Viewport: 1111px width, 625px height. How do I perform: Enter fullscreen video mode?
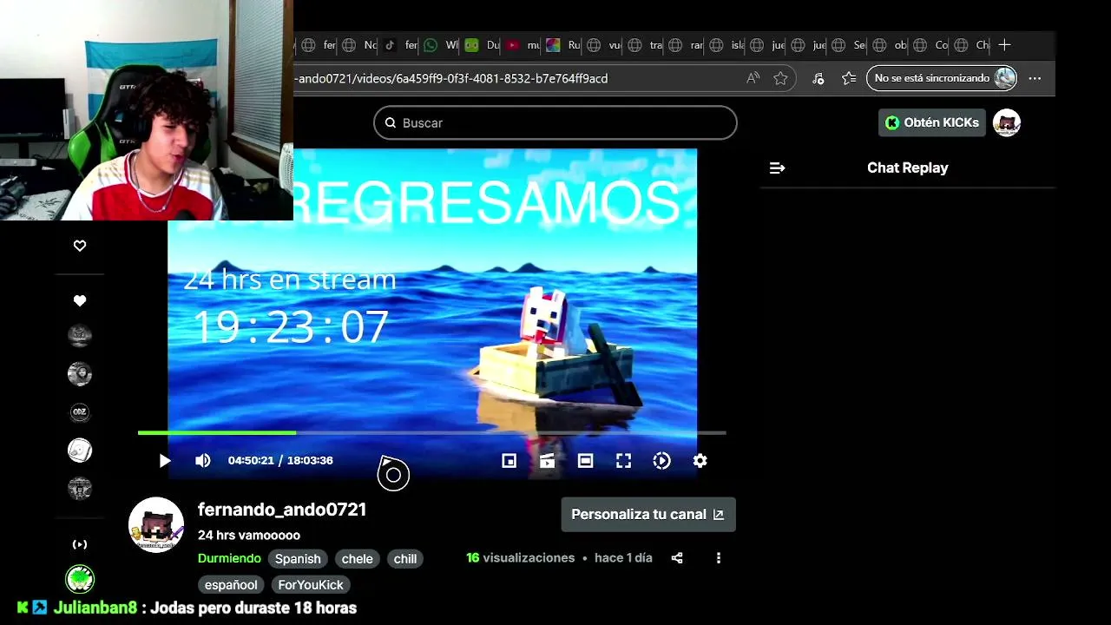click(624, 461)
